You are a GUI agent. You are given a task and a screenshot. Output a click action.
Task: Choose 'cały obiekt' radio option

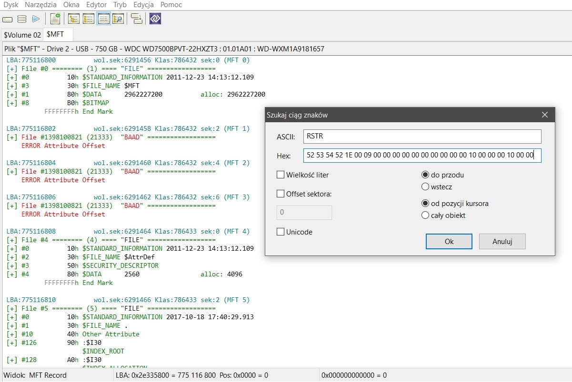coord(425,215)
